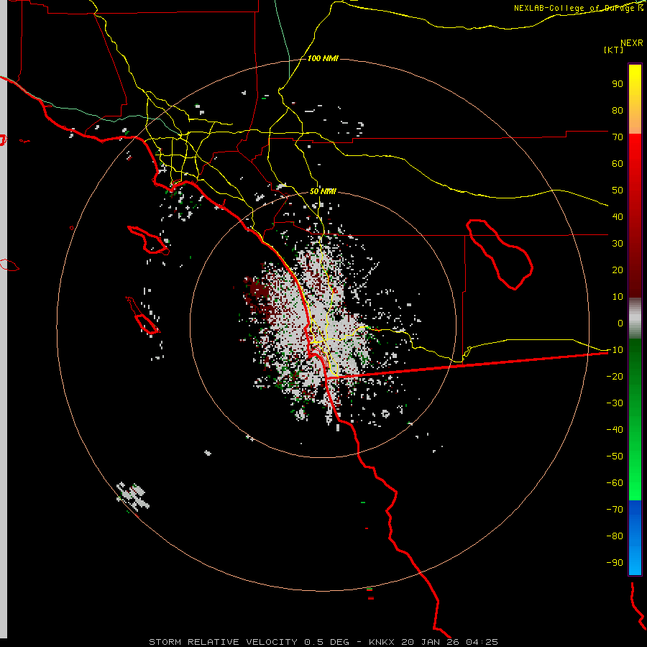Click the -90 value on velocity scale

point(615,563)
